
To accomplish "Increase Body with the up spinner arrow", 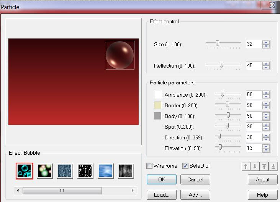I will click(x=266, y=114).
